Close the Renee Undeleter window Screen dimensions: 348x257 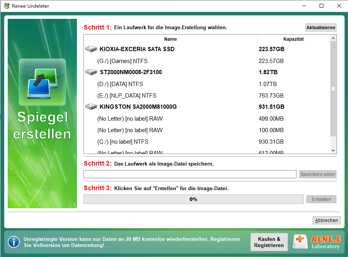(x=339, y=6)
